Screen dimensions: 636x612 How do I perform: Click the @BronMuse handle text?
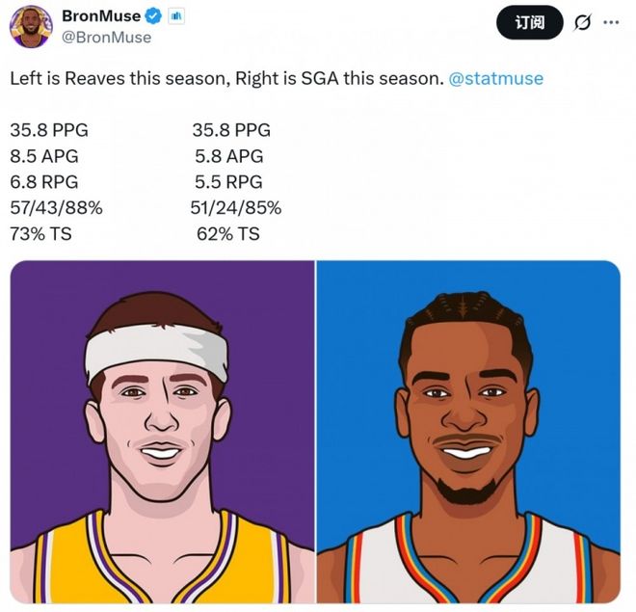point(106,37)
